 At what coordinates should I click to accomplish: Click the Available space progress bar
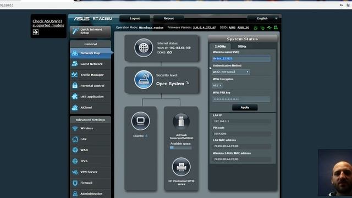(181, 148)
